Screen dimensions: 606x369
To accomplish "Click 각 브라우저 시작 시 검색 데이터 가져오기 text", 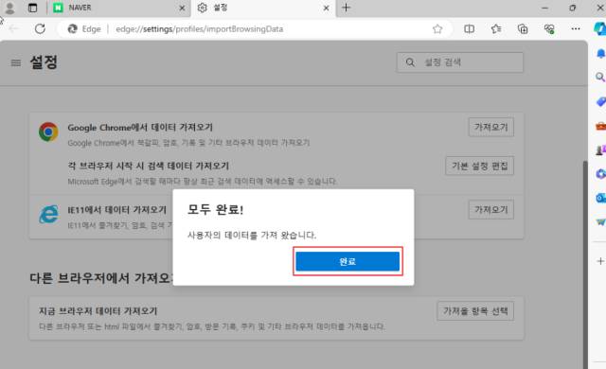I will coord(149,166).
